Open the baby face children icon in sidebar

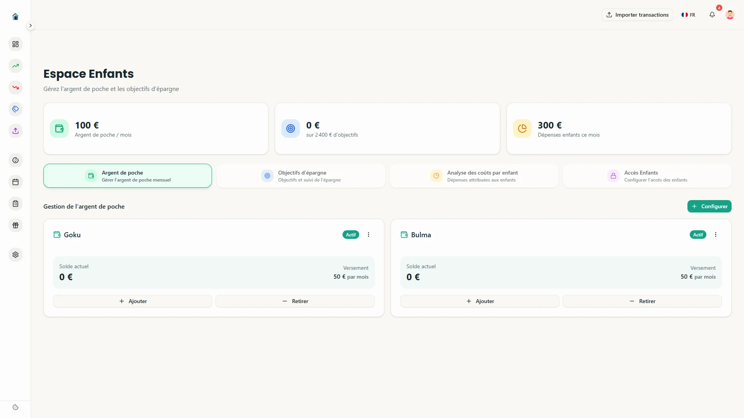(15, 160)
